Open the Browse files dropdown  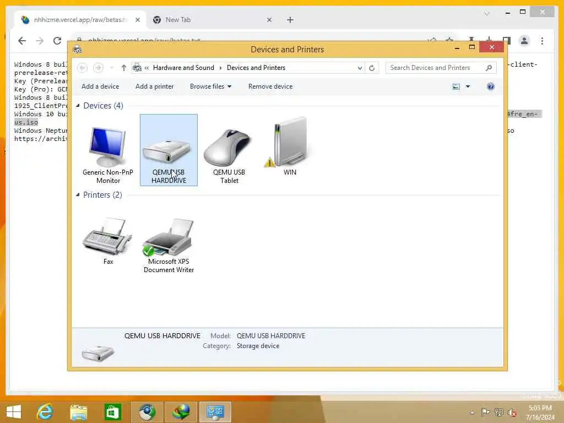tap(210, 86)
